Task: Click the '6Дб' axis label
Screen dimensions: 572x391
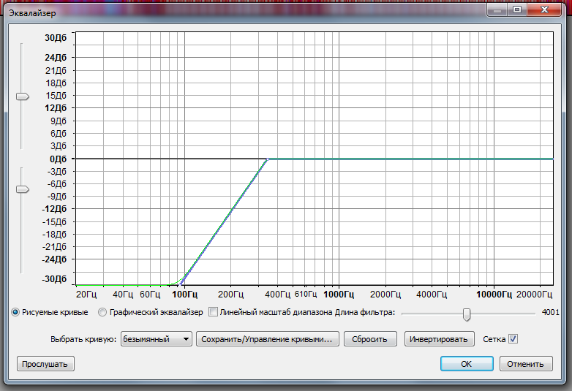Action: tap(59, 134)
